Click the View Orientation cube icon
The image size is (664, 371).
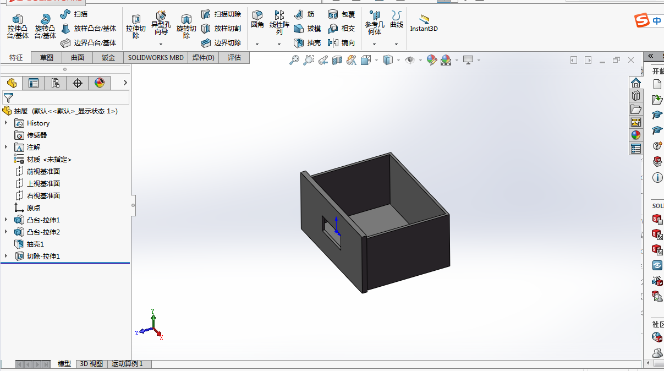coord(366,60)
